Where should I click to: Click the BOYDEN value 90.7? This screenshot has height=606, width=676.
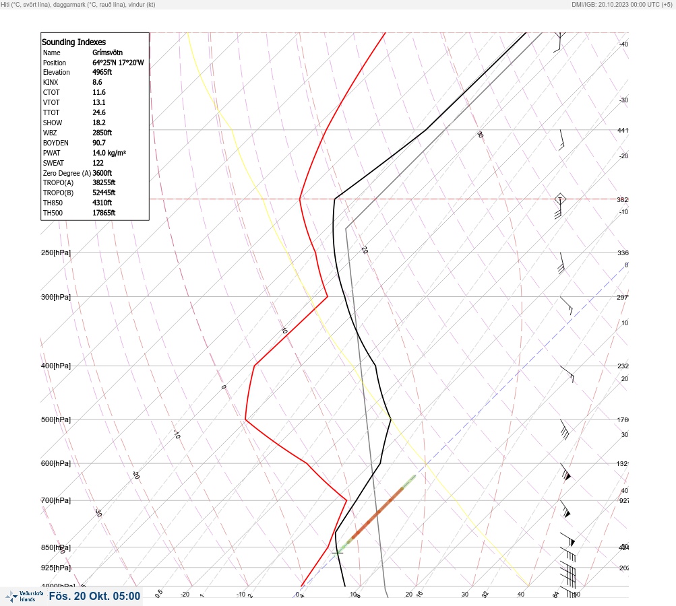[98, 143]
